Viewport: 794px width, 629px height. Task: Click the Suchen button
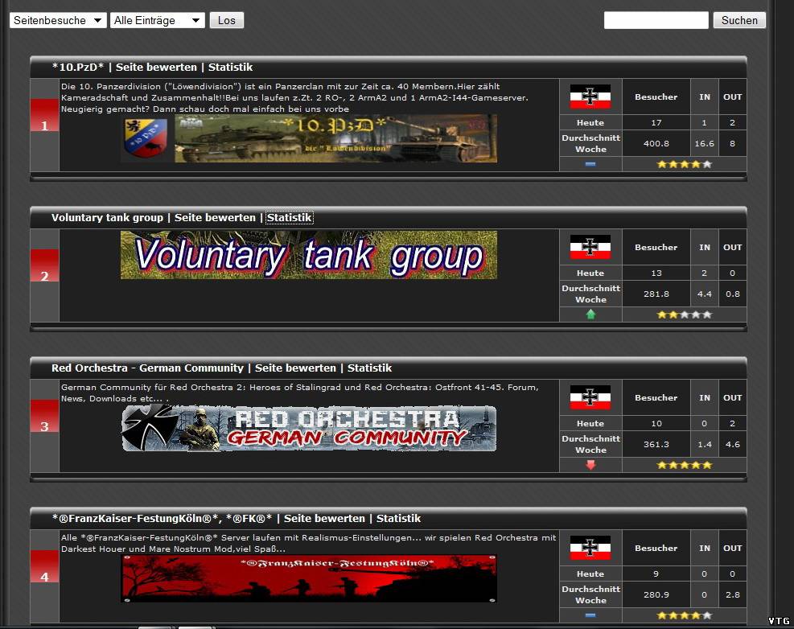(x=739, y=20)
